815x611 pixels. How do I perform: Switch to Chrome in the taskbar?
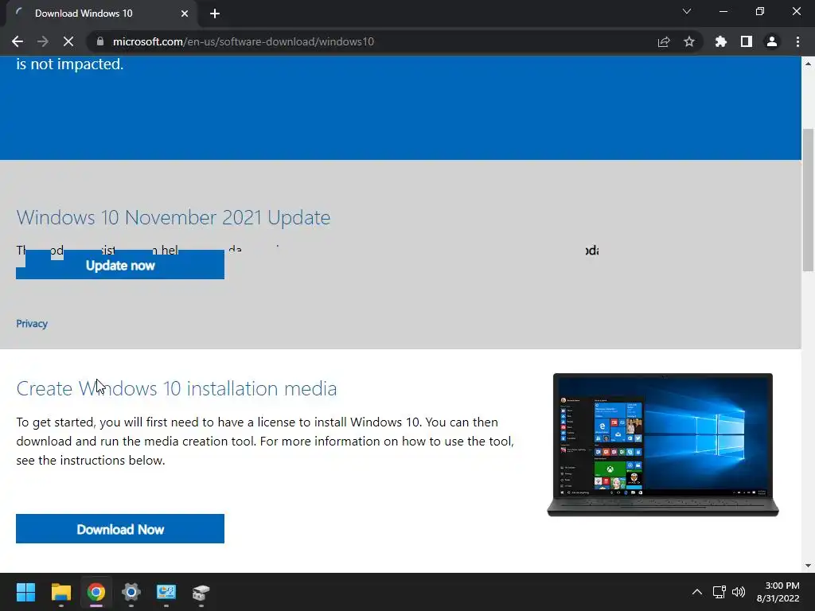[96, 592]
